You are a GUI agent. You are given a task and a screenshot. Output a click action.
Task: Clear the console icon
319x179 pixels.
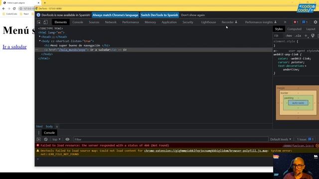(46, 139)
